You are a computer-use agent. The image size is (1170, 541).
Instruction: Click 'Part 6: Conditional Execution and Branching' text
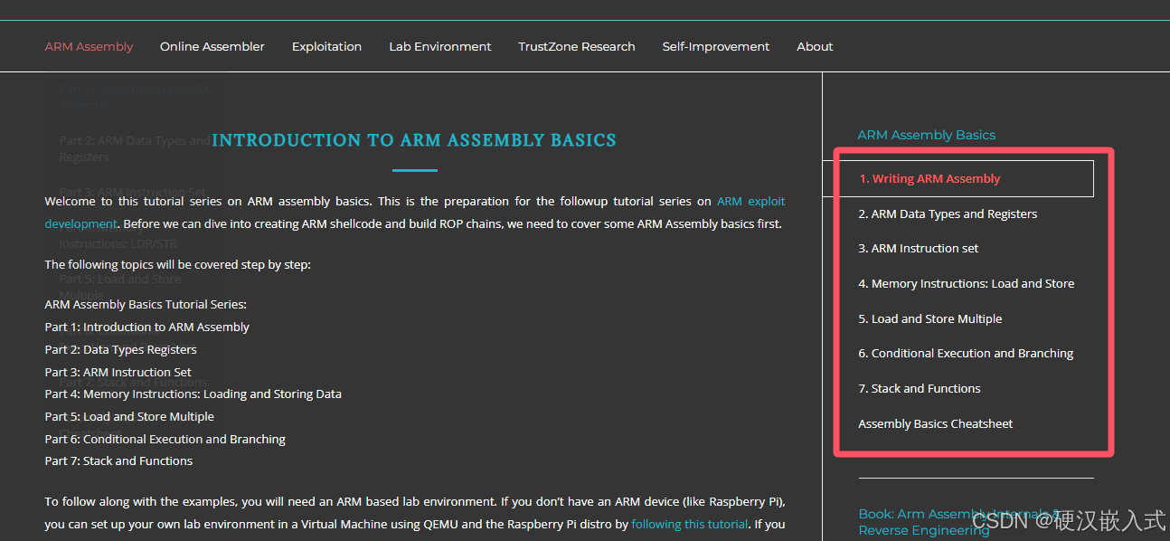tap(165, 439)
